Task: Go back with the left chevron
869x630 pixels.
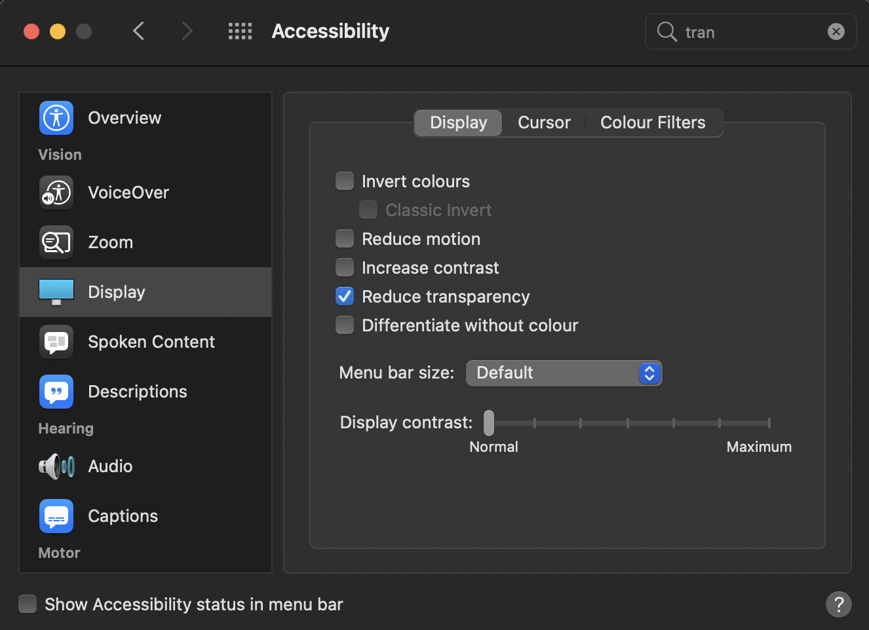Action: click(138, 31)
